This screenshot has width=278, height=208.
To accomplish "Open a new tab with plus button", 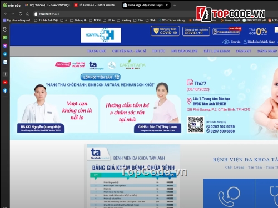I will click(x=175, y=5).
